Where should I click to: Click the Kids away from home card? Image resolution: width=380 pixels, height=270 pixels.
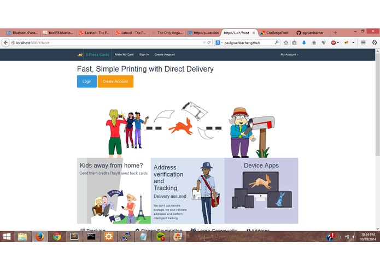[114, 191]
